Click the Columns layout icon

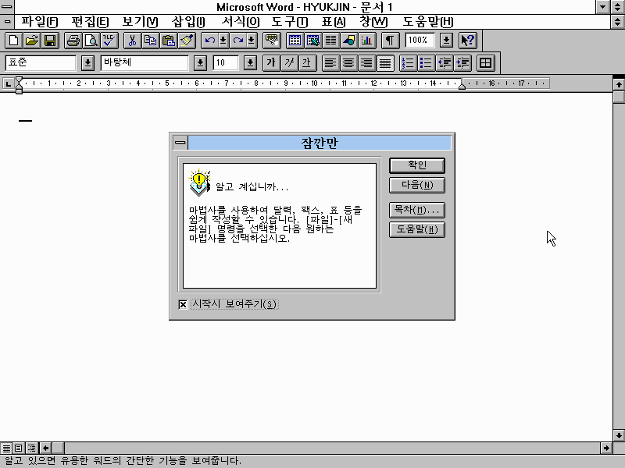[330, 41]
